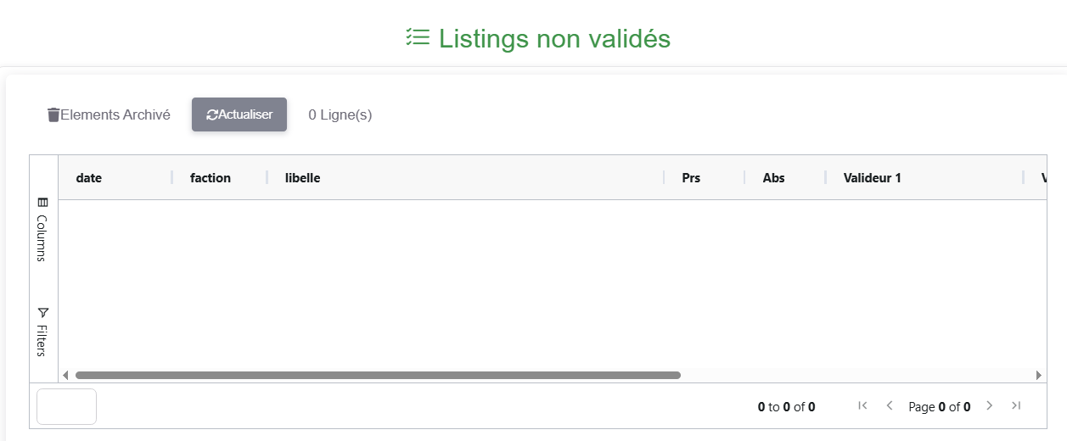The width and height of the screenshot is (1067, 441).
Task: Go to the previous page arrow
Action: tap(890, 406)
